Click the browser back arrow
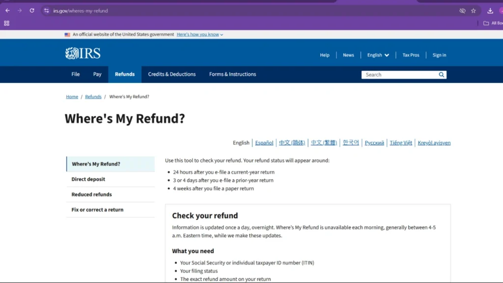The image size is (503, 283). tap(7, 10)
